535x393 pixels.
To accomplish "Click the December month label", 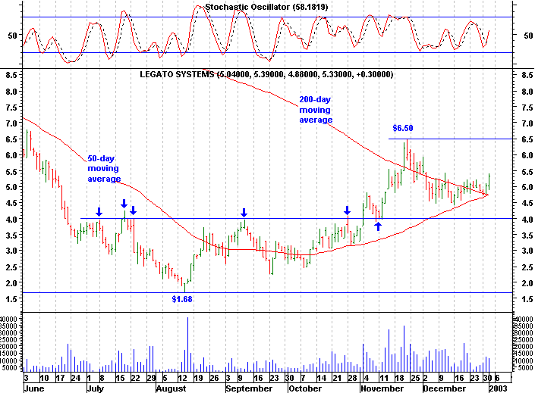I will coord(444,388).
